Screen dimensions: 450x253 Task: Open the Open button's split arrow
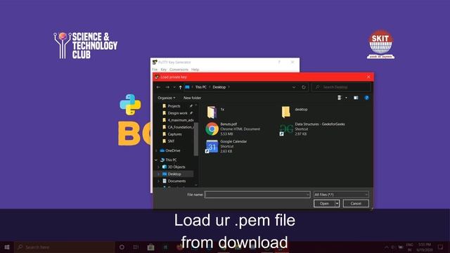coord(337,203)
